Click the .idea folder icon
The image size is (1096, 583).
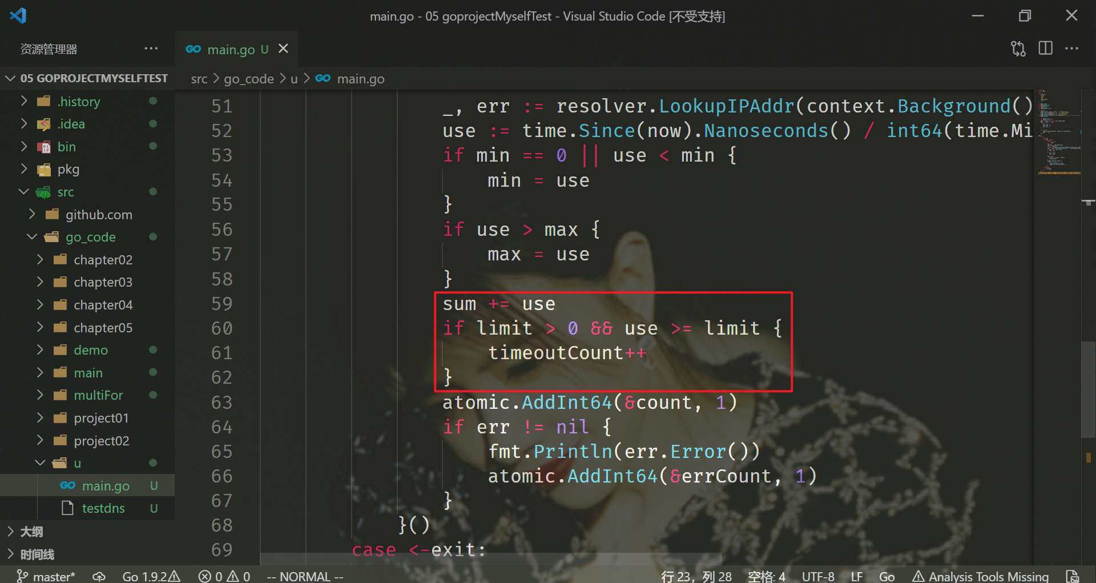[x=43, y=124]
